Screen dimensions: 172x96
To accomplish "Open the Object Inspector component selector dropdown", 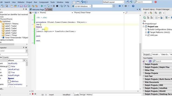I will point(27,51).
